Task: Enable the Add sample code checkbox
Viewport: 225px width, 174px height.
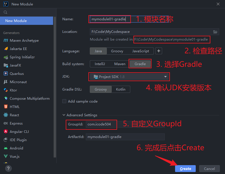Action: (64, 101)
